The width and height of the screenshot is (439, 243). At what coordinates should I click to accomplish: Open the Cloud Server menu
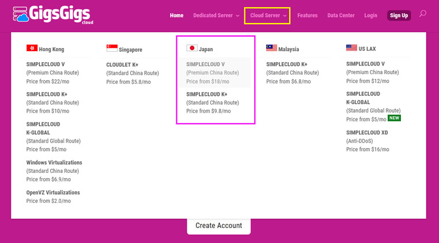click(x=265, y=16)
